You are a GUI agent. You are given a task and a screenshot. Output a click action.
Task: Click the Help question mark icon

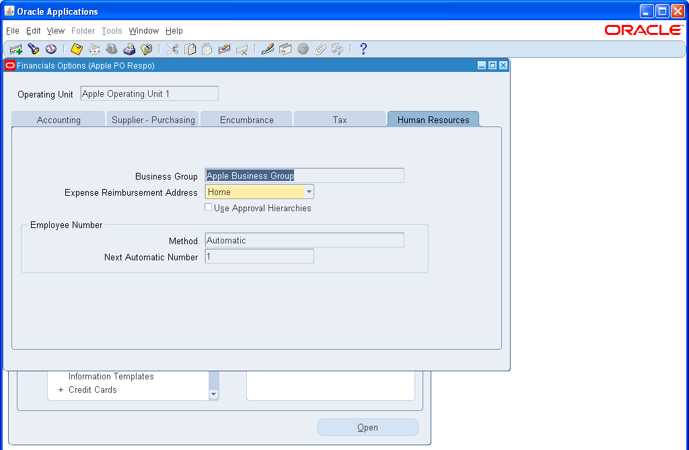click(x=363, y=48)
